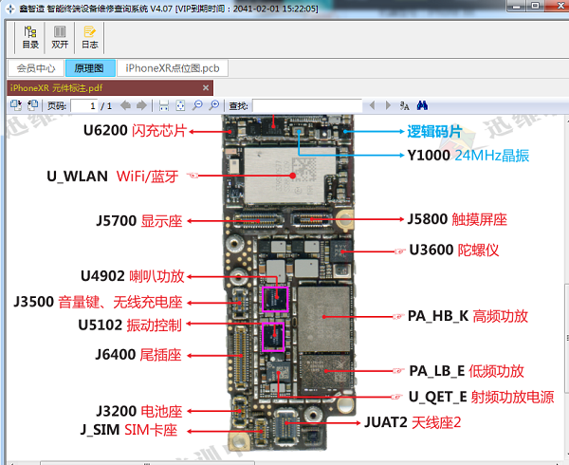The height and width of the screenshot is (465, 569).
Task: Select the 原理图 tab
Action: [90, 68]
